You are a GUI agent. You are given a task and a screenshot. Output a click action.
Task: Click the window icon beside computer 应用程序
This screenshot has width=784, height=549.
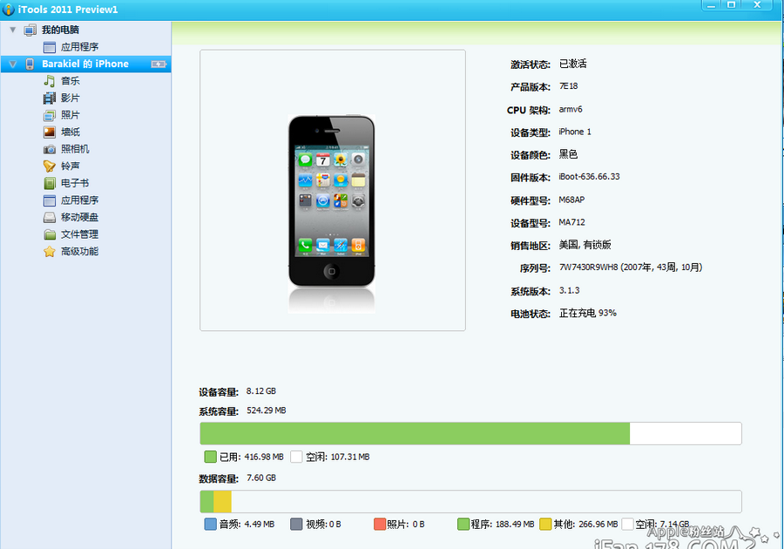pyautogui.click(x=49, y=48)
